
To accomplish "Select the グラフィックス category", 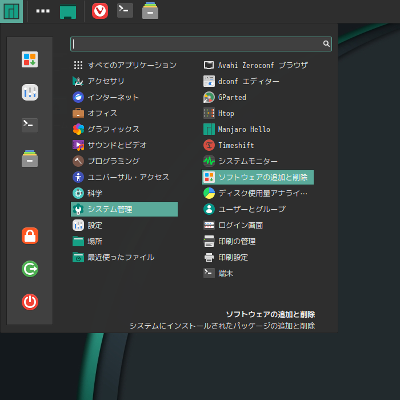I will point(113,129).
